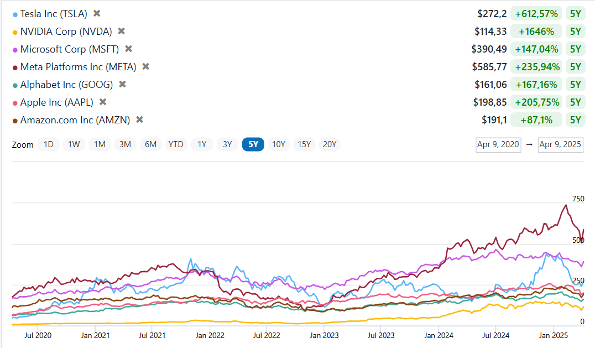Click Apple's +205,75% return badge

pyautogui.click(x=536, y=102)
